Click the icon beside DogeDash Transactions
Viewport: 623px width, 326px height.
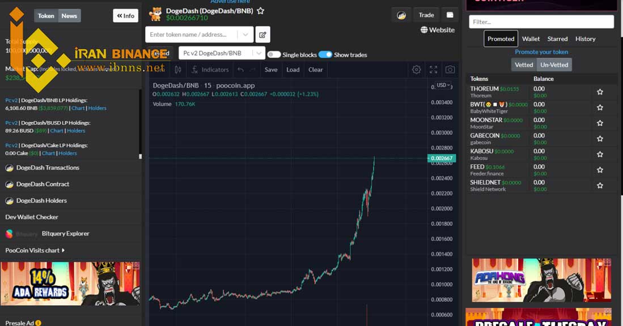9,168
